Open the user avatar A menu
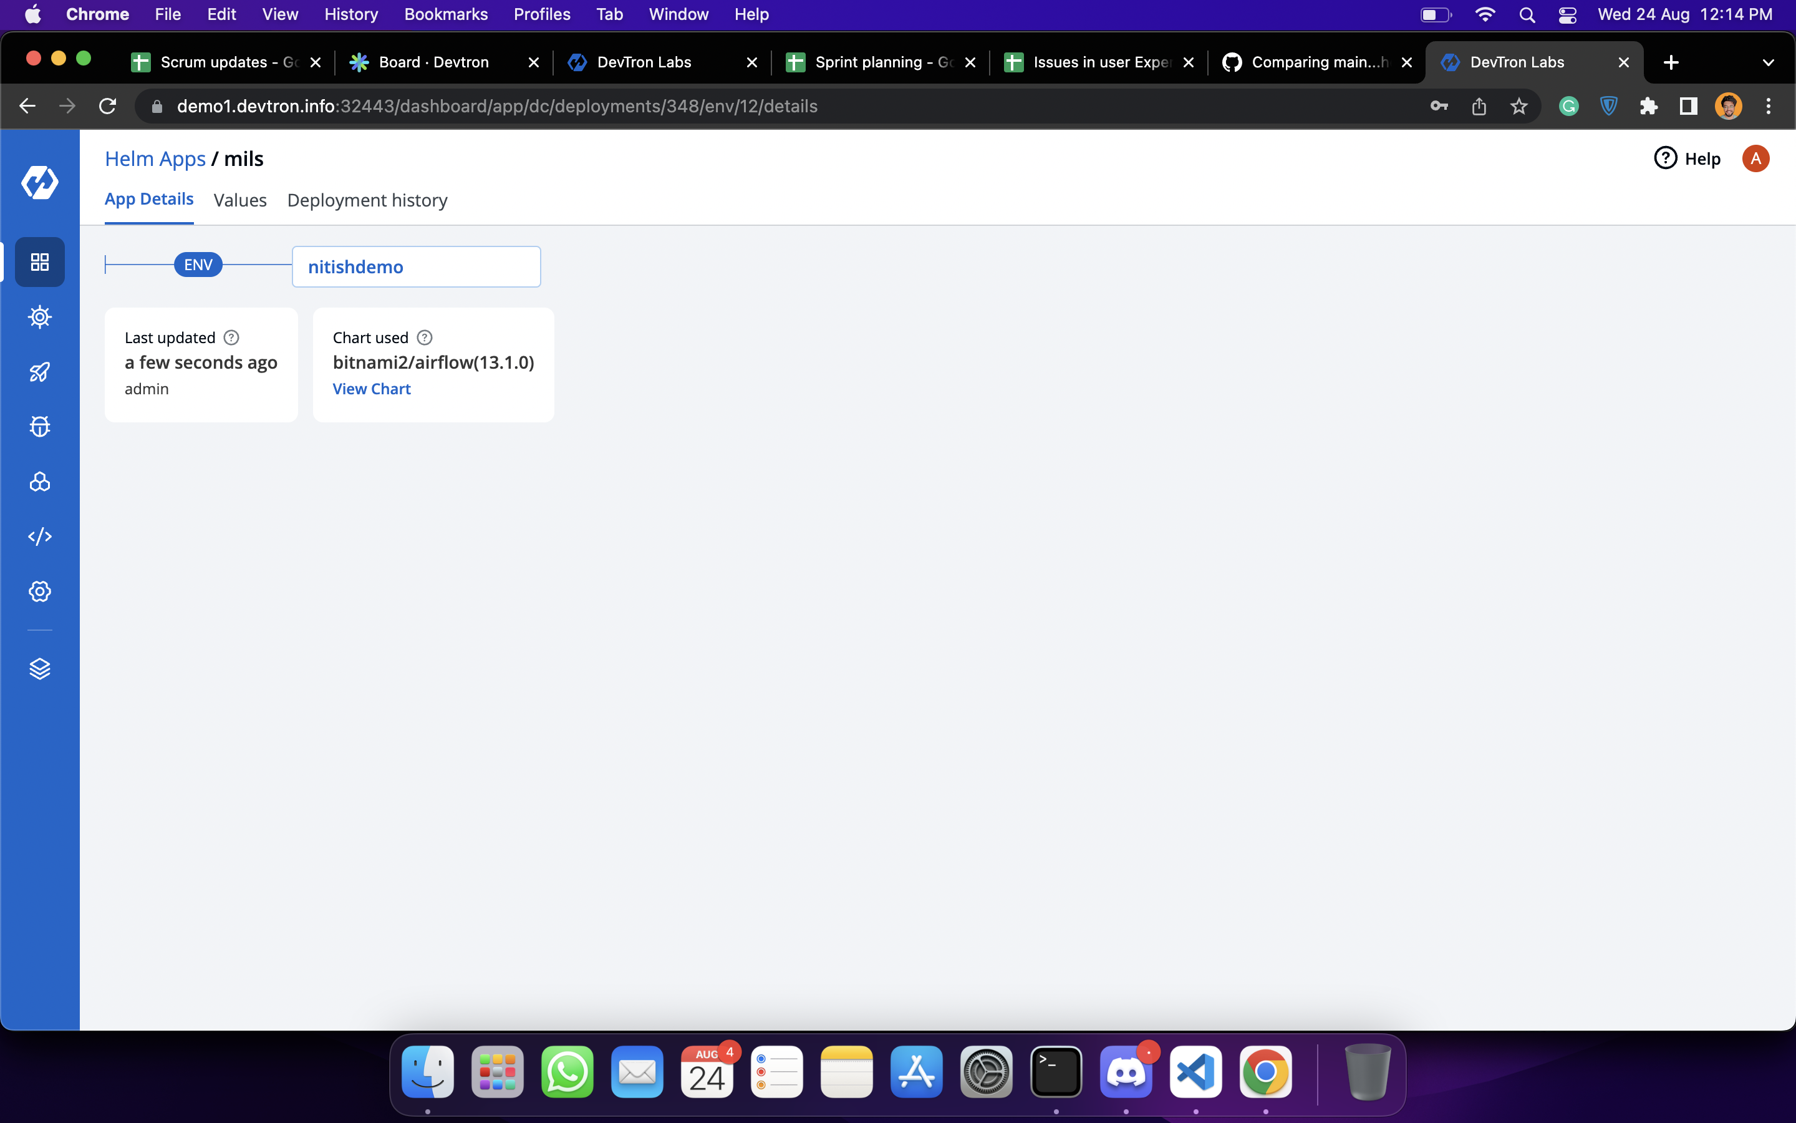 [1755, 159]
